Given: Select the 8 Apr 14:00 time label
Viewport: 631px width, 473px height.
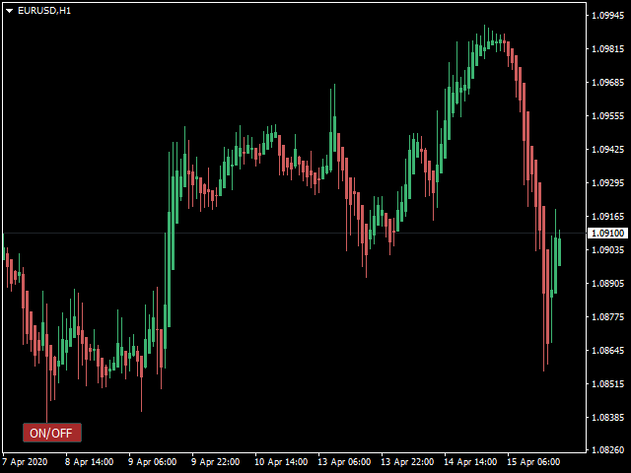Looking at the screenshot, I should pyautogui.click(x=89, y=461).
